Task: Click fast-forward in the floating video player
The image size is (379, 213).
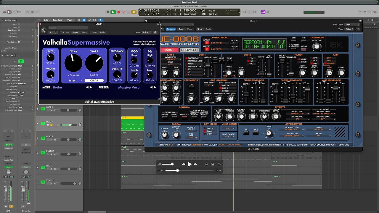Action: point(195,164)
